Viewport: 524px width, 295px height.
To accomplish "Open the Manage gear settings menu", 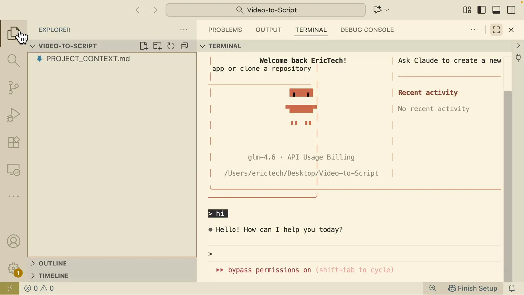I will pos(13,269).
